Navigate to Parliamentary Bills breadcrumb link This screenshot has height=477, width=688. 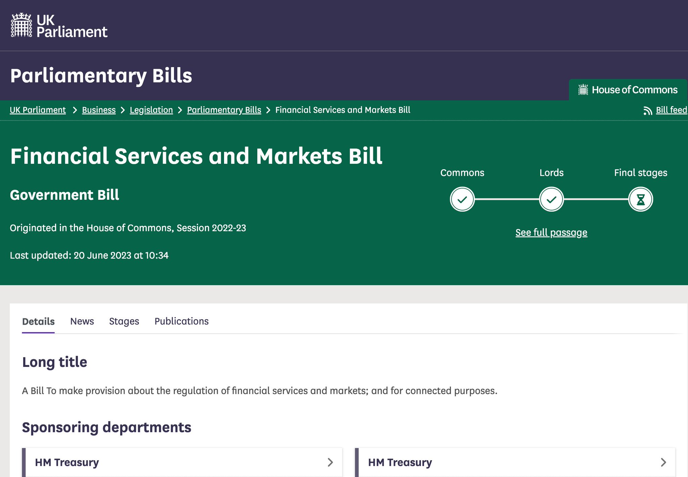[224, 110]
